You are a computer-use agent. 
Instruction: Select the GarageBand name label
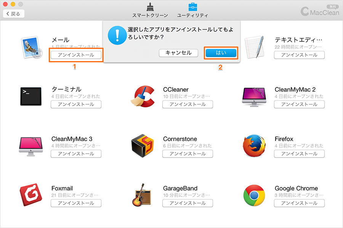click(180, 188)
